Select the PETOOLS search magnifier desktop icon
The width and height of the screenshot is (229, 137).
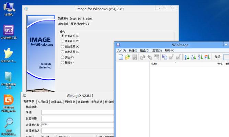coord(9,126)
